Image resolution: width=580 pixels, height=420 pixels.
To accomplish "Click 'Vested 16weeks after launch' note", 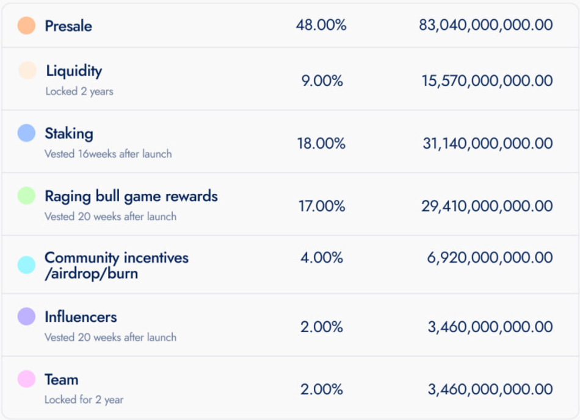I will 108,154.
